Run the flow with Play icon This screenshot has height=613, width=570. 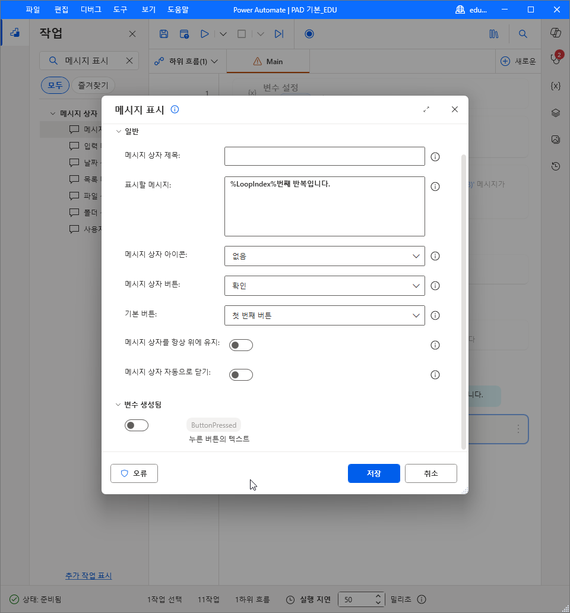204,34
